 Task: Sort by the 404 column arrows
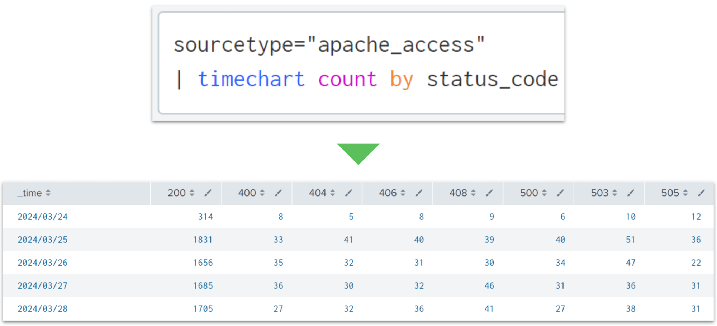332,193
